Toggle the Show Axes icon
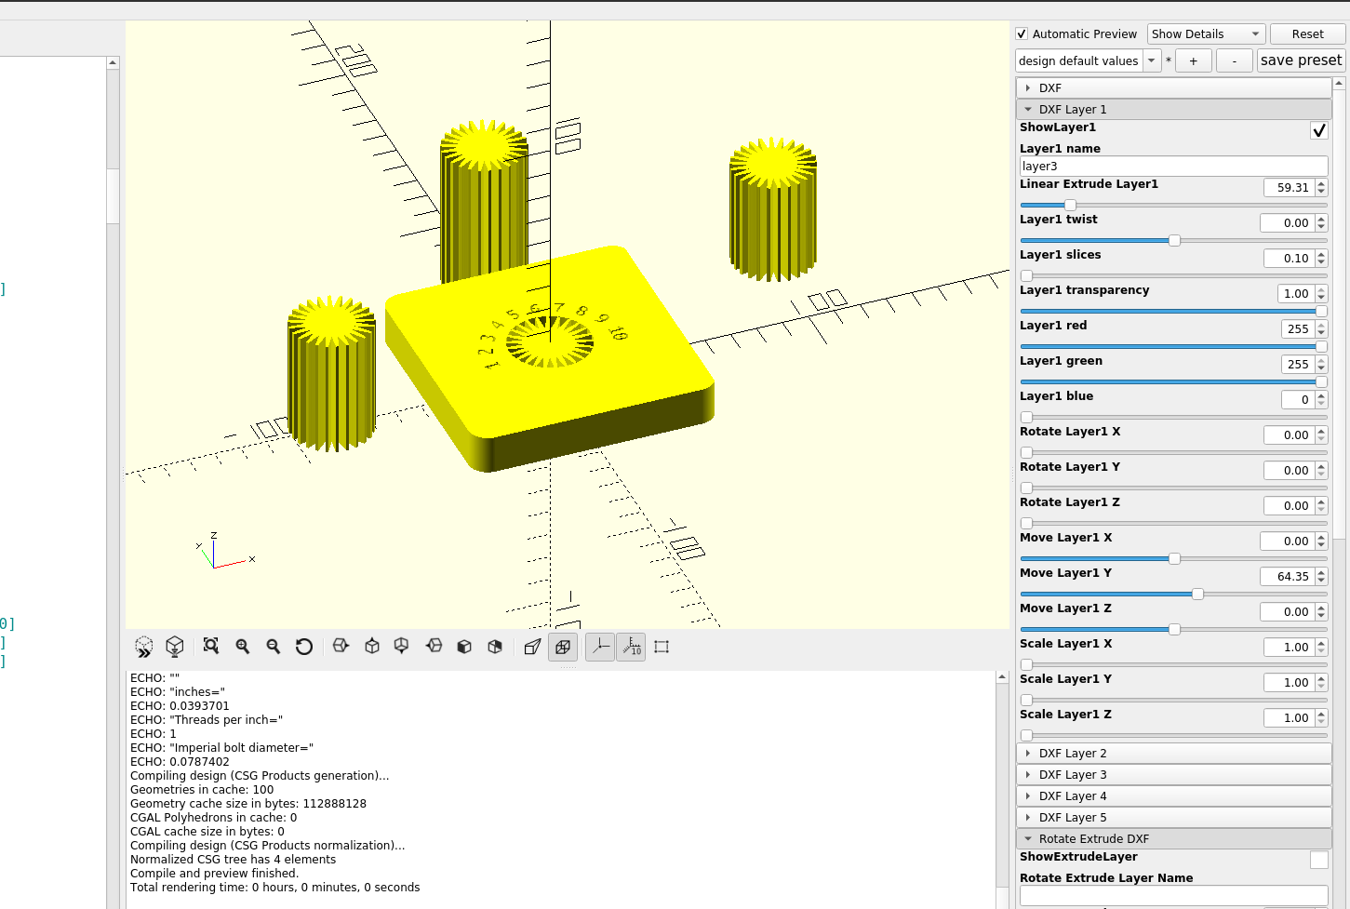This screenshot has width=1350, height=909. [x=600, y=647]
